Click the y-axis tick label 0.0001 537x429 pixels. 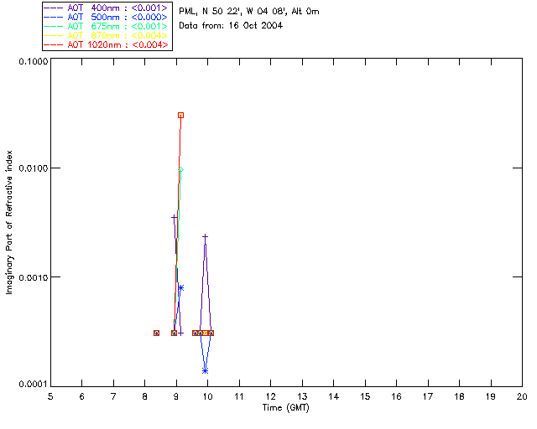pyautogui.click(x=34, y=385)
